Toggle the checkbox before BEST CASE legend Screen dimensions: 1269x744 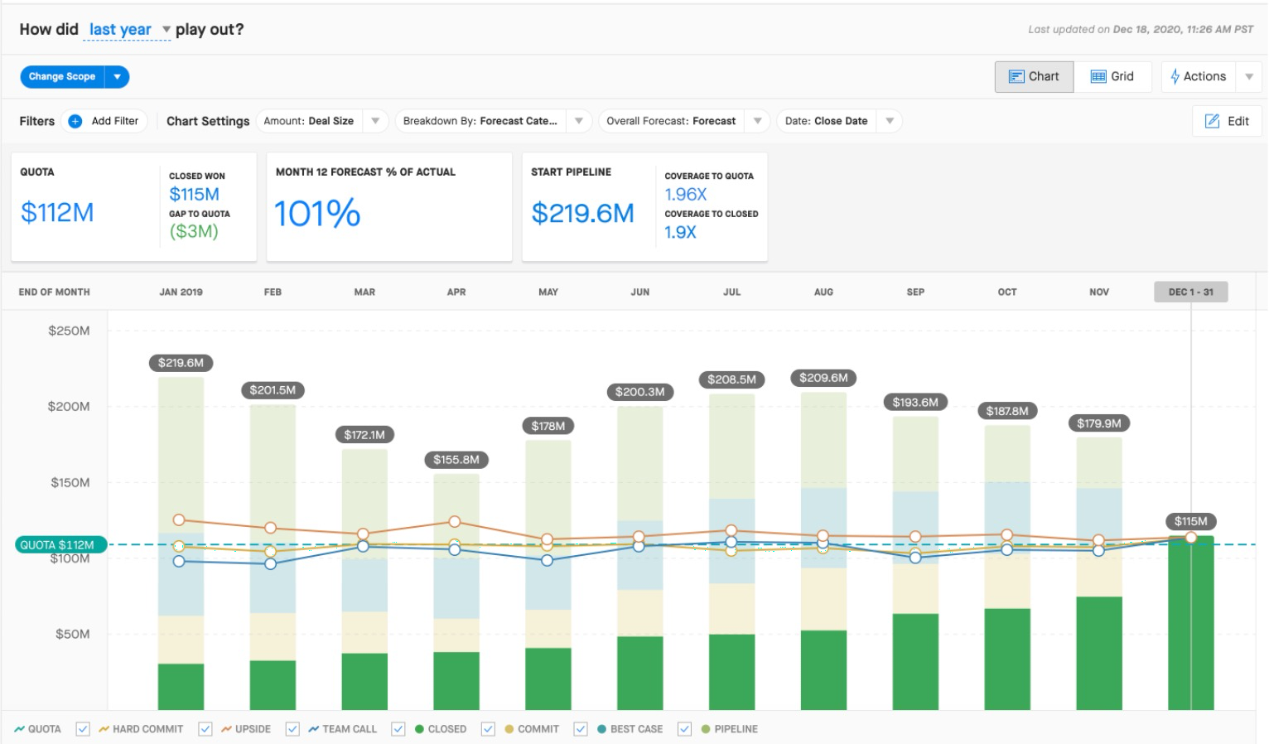pos(581,729)
